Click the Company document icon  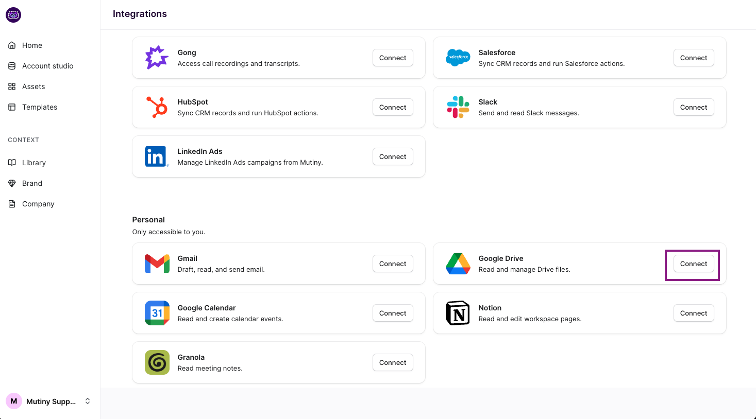12,204
